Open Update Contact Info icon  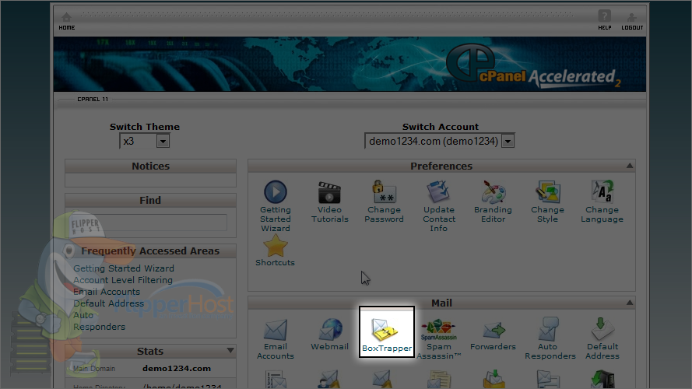pyautogui.click(x=438, y=192)
